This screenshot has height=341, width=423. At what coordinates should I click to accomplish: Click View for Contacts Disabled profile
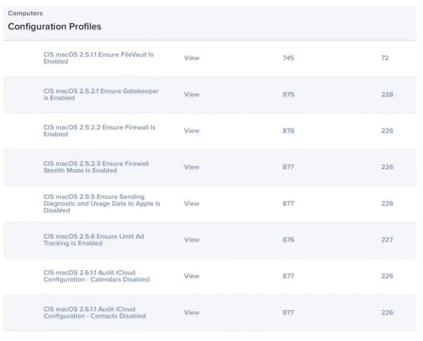pos(192,312)
